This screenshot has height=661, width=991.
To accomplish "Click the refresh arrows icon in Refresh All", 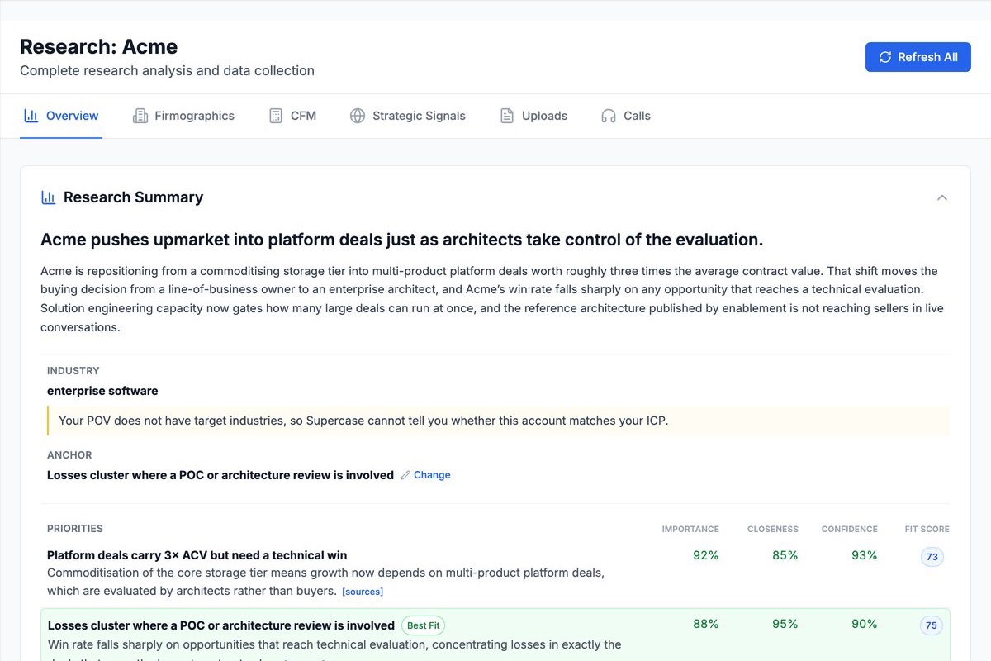I will point(885,57).
